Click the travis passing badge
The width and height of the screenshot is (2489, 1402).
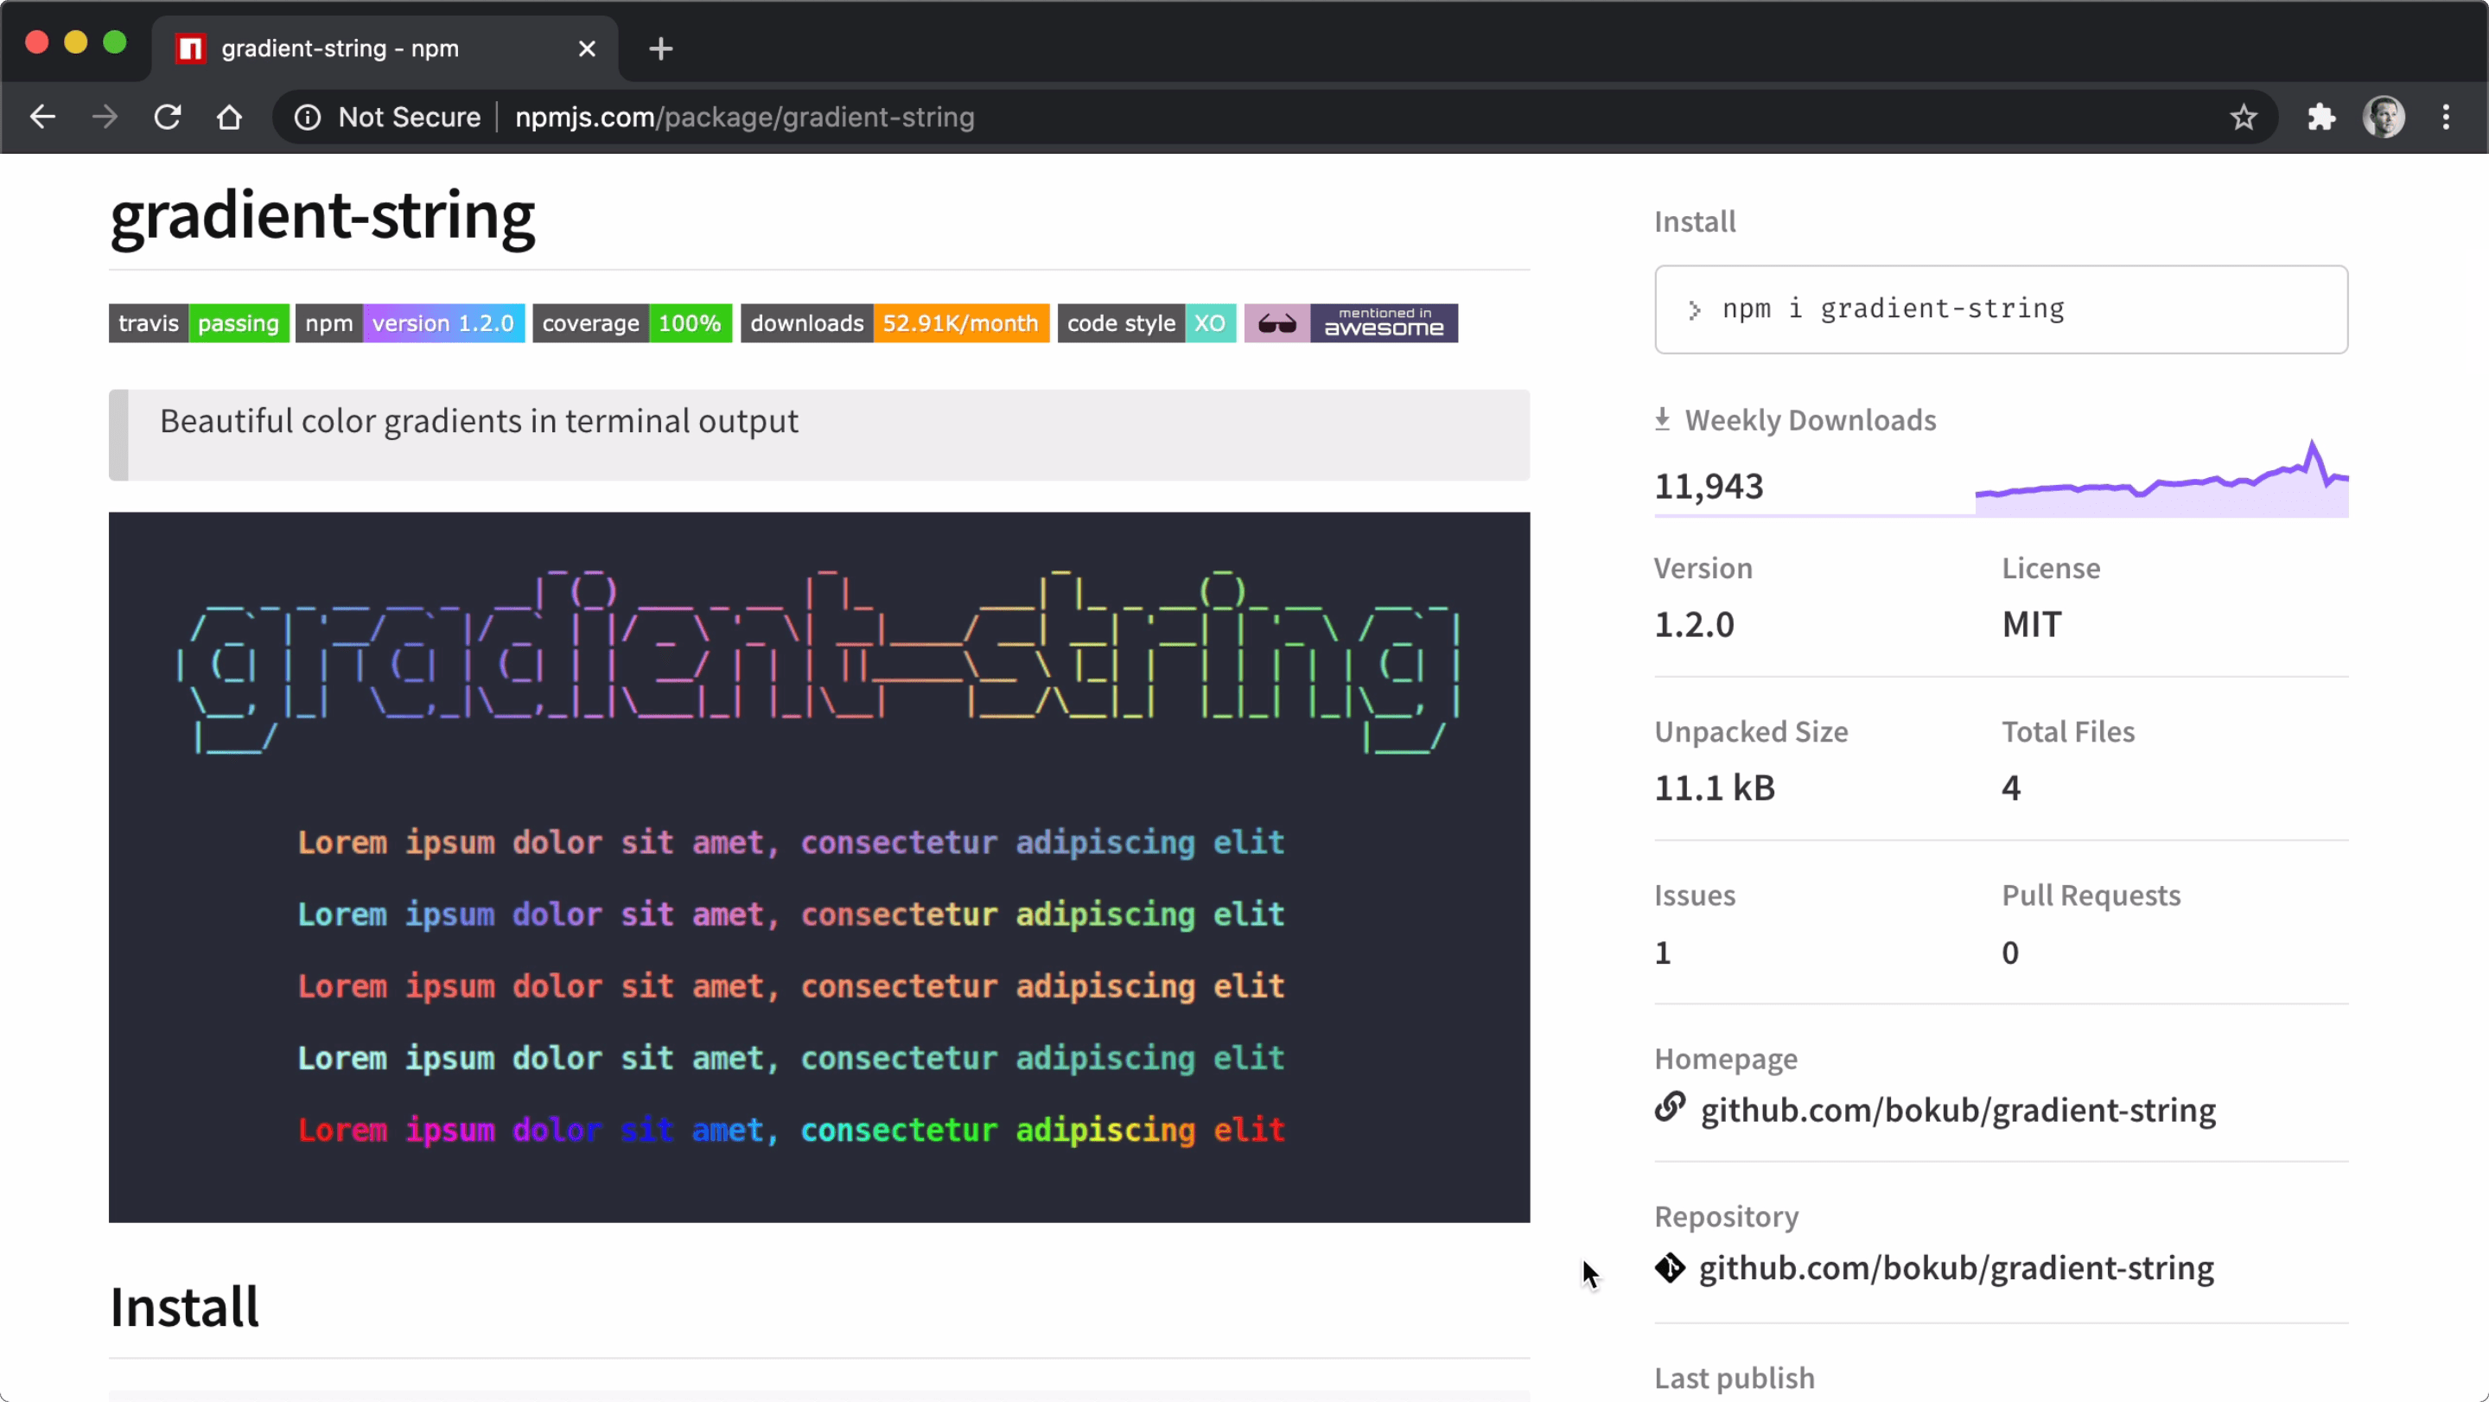click(198, 322)
